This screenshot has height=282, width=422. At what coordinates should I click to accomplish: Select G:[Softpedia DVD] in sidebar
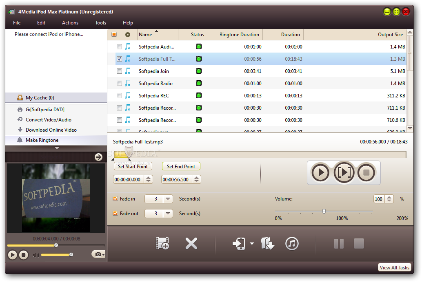click(56, 109)
